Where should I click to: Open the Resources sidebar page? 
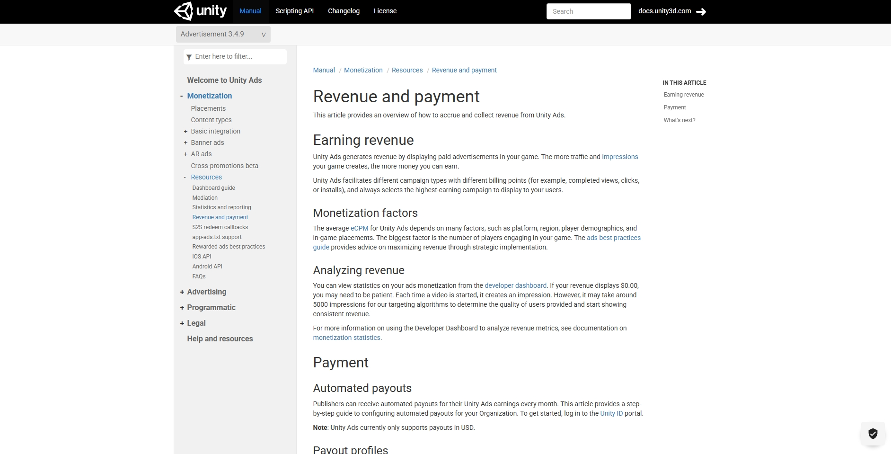coord(206,177)
